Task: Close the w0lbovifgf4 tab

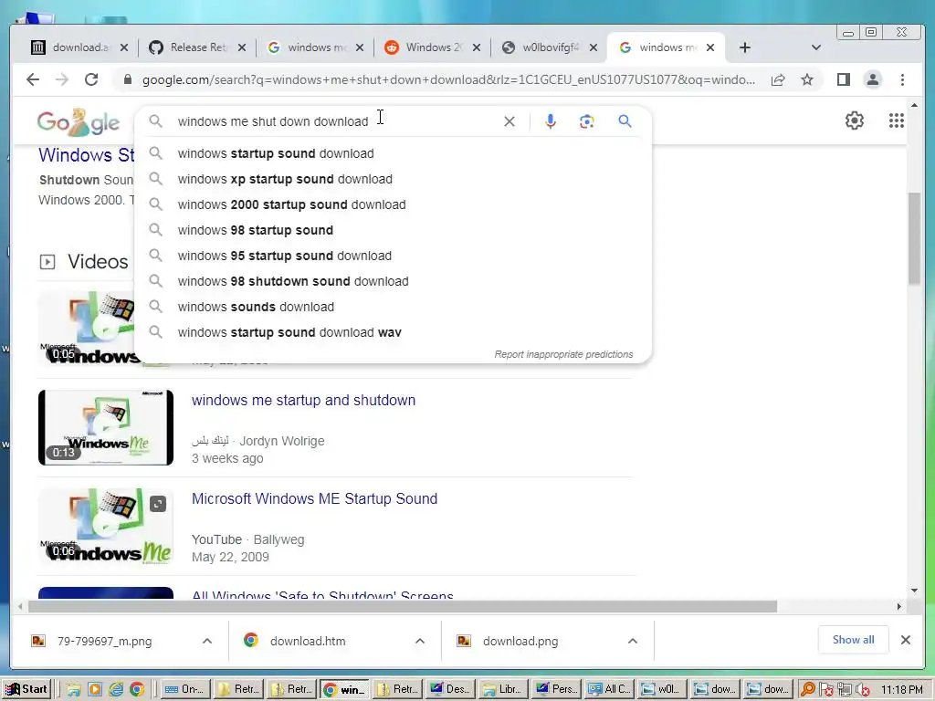Action: (594, 47)
